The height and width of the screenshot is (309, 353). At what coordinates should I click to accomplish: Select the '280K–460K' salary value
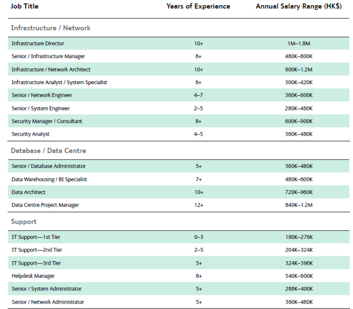(x=299, y=108)
